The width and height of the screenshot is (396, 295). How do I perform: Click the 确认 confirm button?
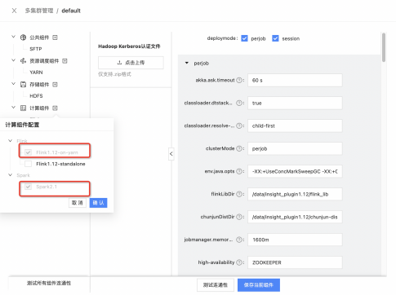pyautogui.click(x=98, y=203)
